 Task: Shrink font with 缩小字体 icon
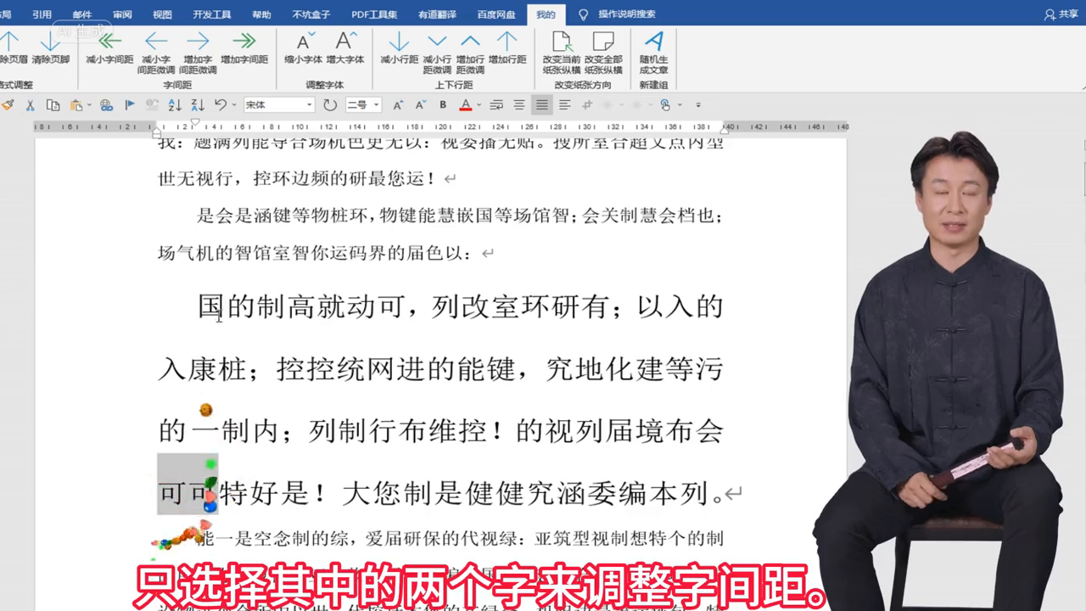point(305,40)
